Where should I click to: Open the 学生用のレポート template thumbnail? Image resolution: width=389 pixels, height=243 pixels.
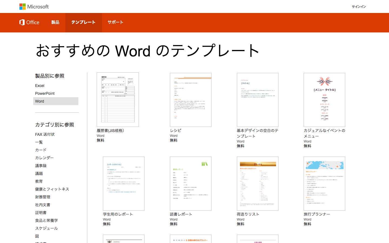pyautogui.click(x=124, y=184)
